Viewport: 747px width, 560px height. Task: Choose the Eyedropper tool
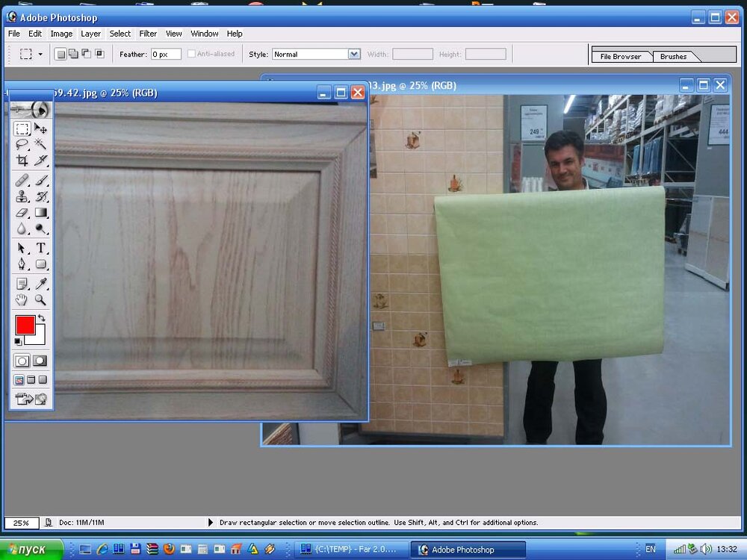pos(41,284)
